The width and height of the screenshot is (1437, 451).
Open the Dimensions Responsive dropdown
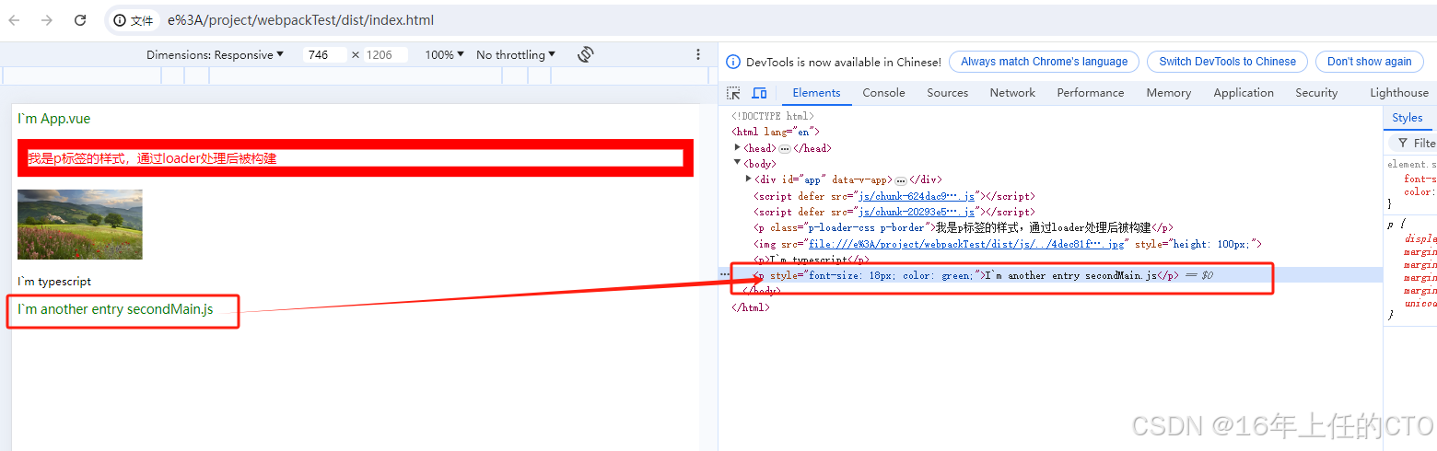coord(215,54)
